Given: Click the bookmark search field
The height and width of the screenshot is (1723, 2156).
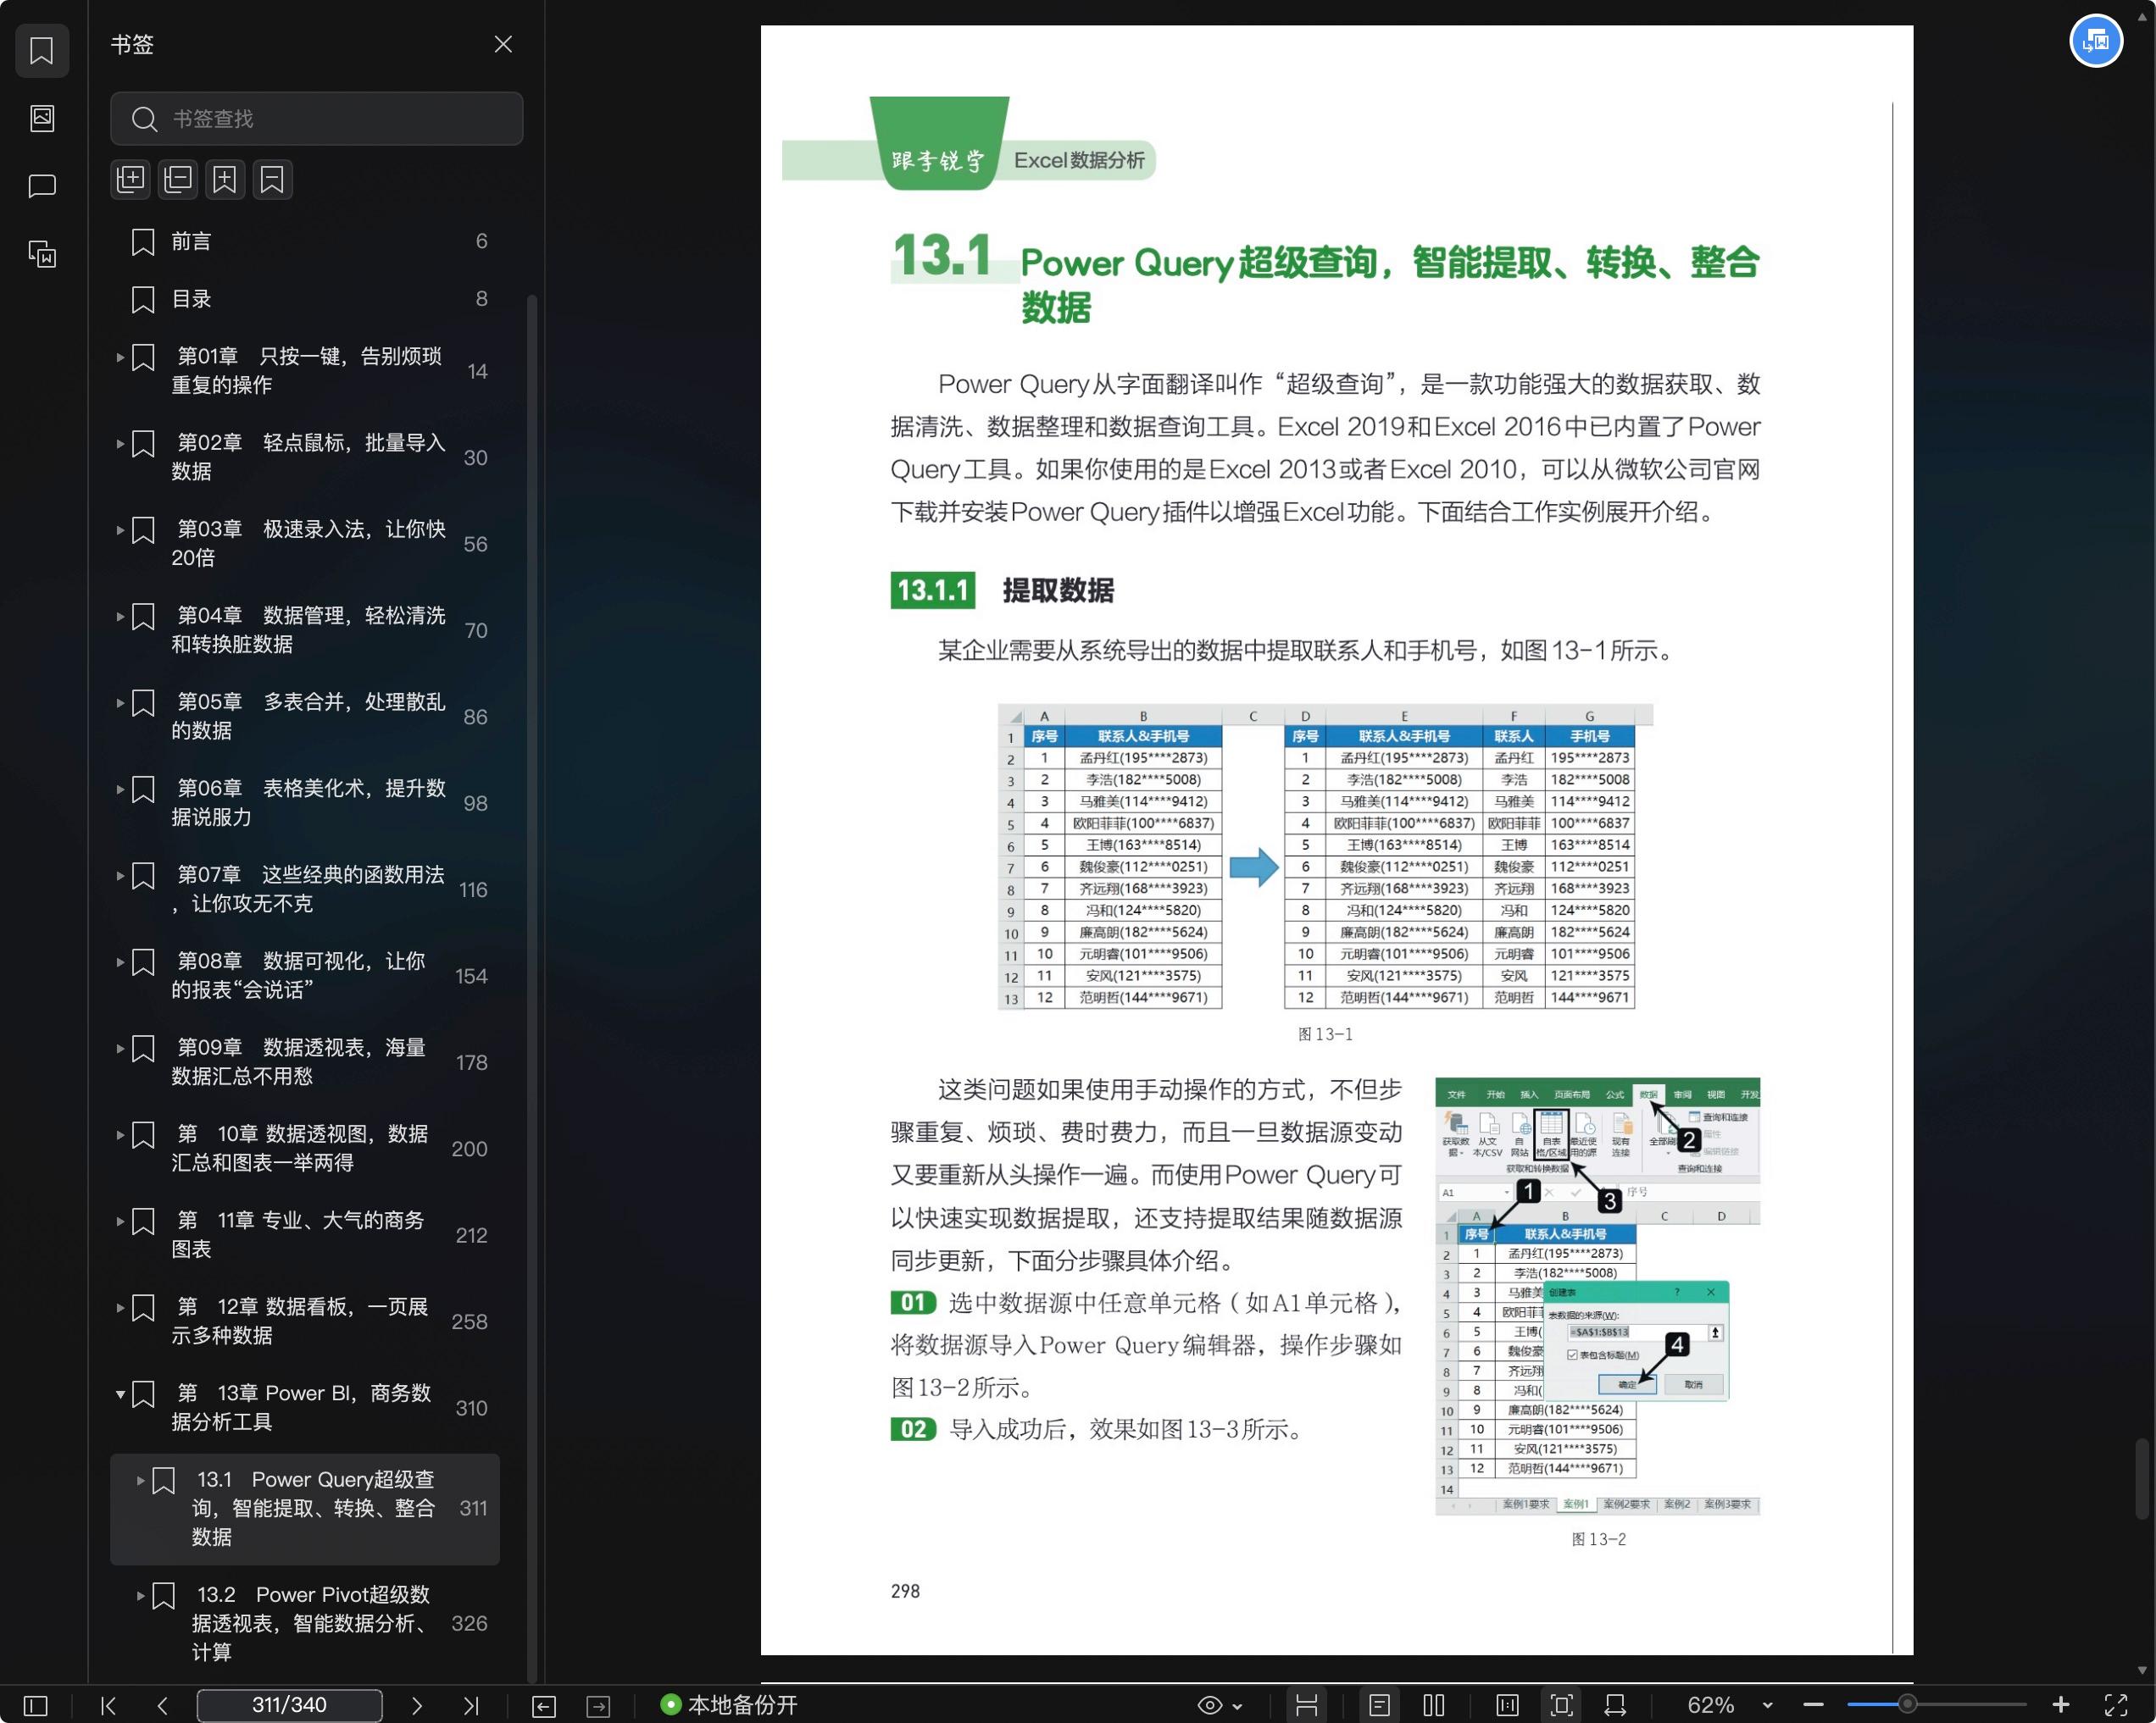Looking at the screenshot, I should click(x=316, y=119).
